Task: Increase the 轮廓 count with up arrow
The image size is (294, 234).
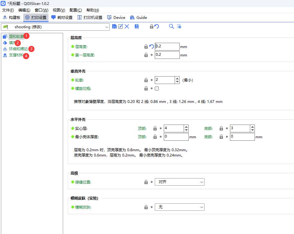Action: 177,78
